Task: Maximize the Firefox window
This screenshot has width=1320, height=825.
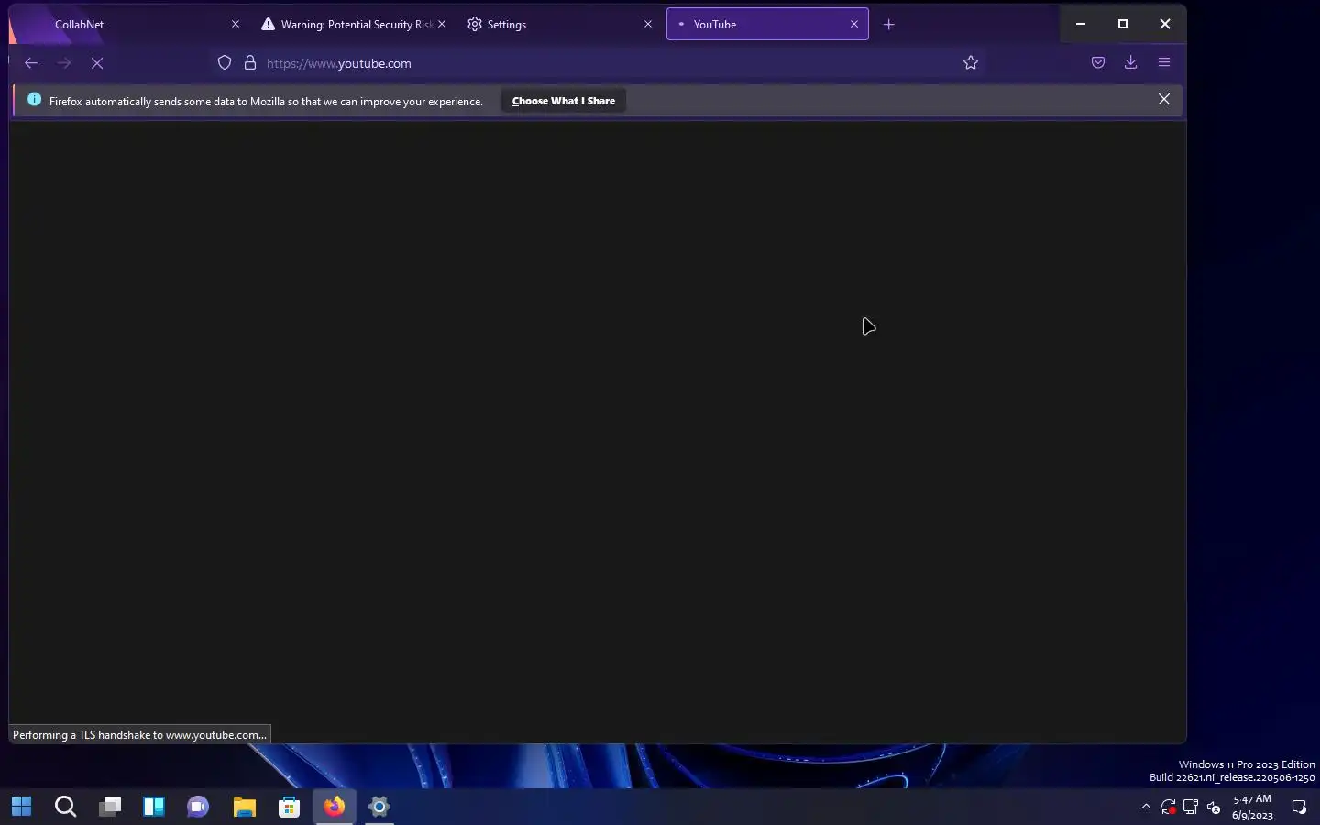Action: click(1123, 24)
